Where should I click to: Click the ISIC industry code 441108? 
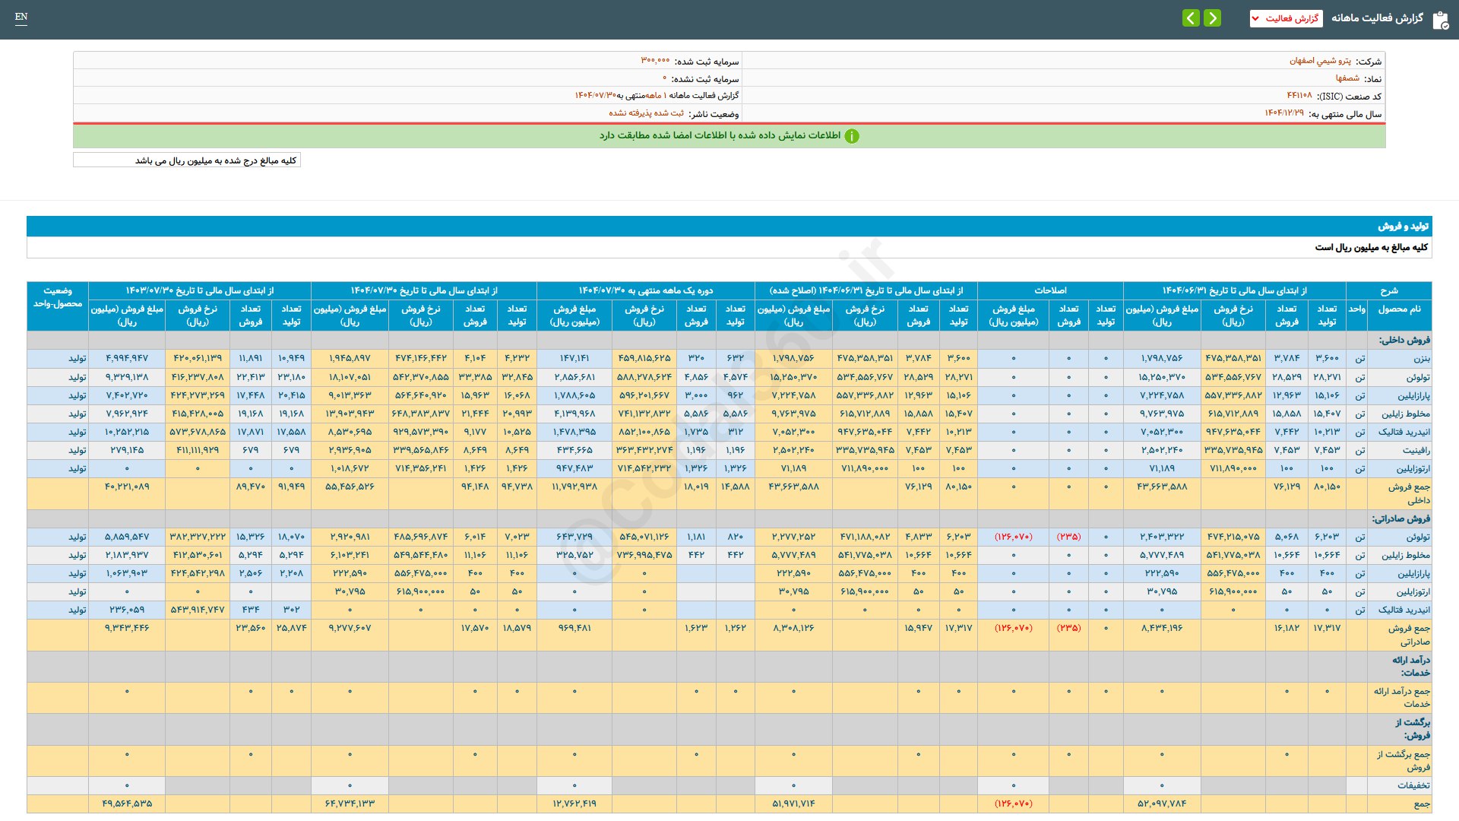tap(1299, 96)
